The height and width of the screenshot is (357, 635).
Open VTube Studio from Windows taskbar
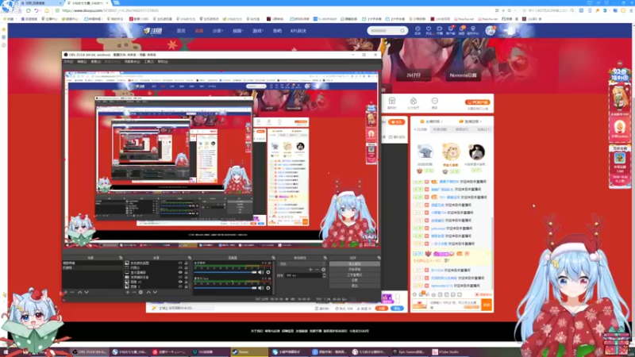447,352
